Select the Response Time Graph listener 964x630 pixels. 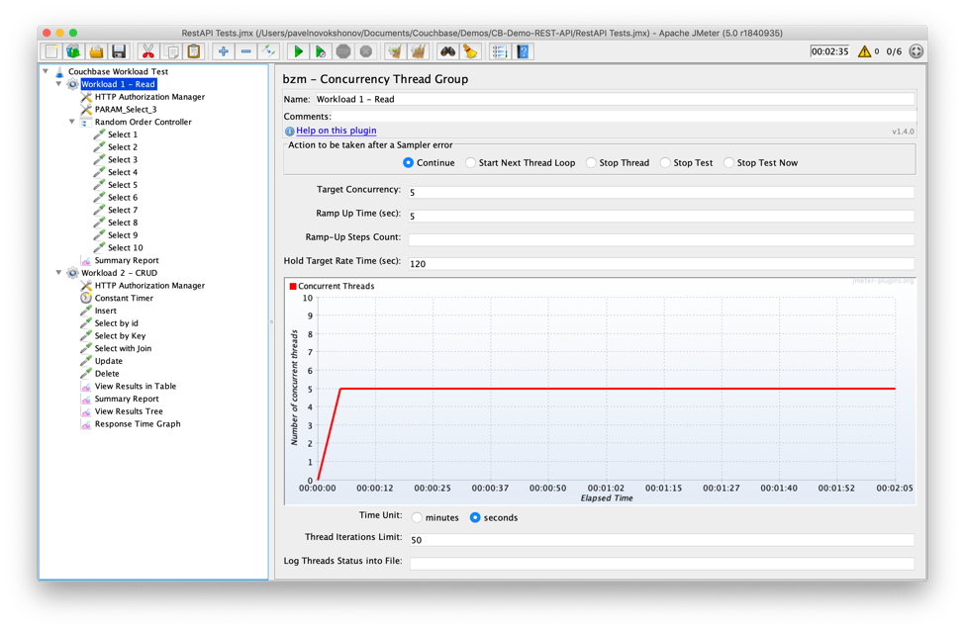138,424
